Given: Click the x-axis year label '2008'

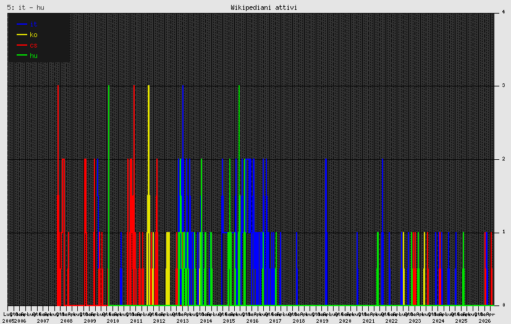Looking at the screenshot, I should pos(66,321).
